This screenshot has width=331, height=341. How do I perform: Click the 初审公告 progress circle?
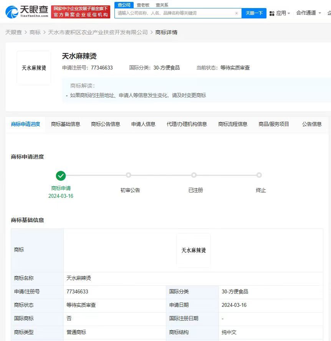click(x=128, y=175)
